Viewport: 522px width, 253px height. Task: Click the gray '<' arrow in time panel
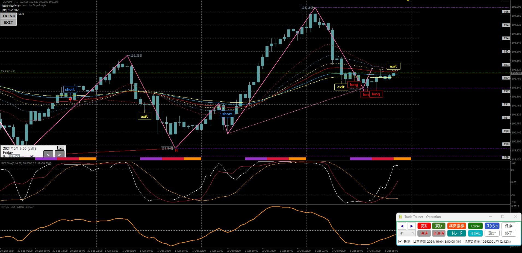click(48, 154)
